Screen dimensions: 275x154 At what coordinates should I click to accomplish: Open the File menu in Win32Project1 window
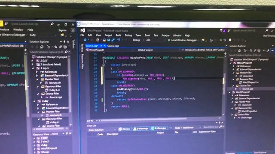[82, 35]
